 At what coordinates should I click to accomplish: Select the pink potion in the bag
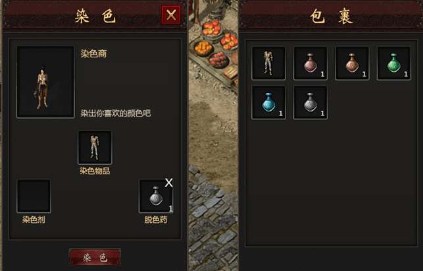311,63
